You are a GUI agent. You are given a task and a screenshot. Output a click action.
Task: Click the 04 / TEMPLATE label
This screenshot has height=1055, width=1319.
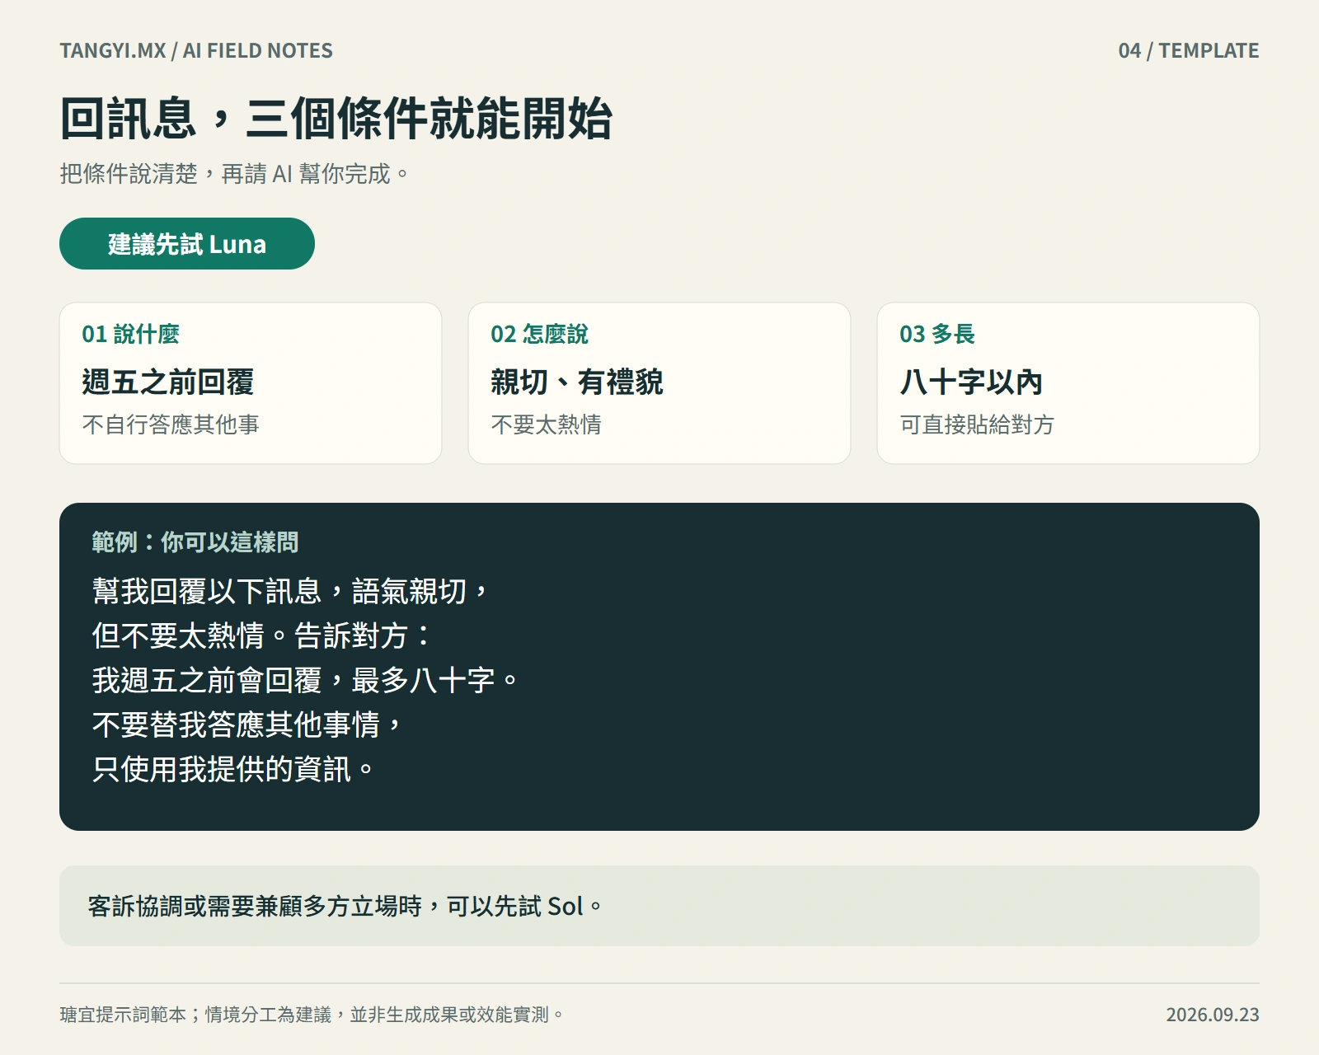point(1188,51)
